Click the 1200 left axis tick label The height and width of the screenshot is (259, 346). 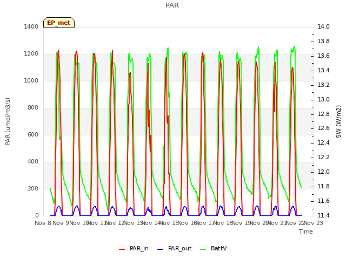click(31, 54)
